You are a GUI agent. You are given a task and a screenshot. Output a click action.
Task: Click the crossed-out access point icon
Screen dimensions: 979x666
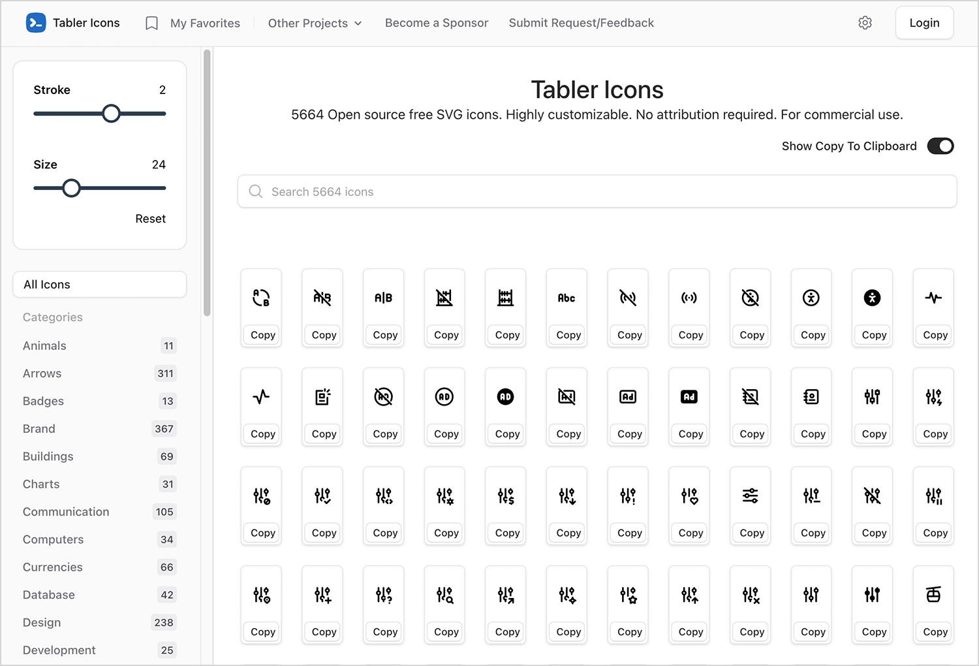628,298
